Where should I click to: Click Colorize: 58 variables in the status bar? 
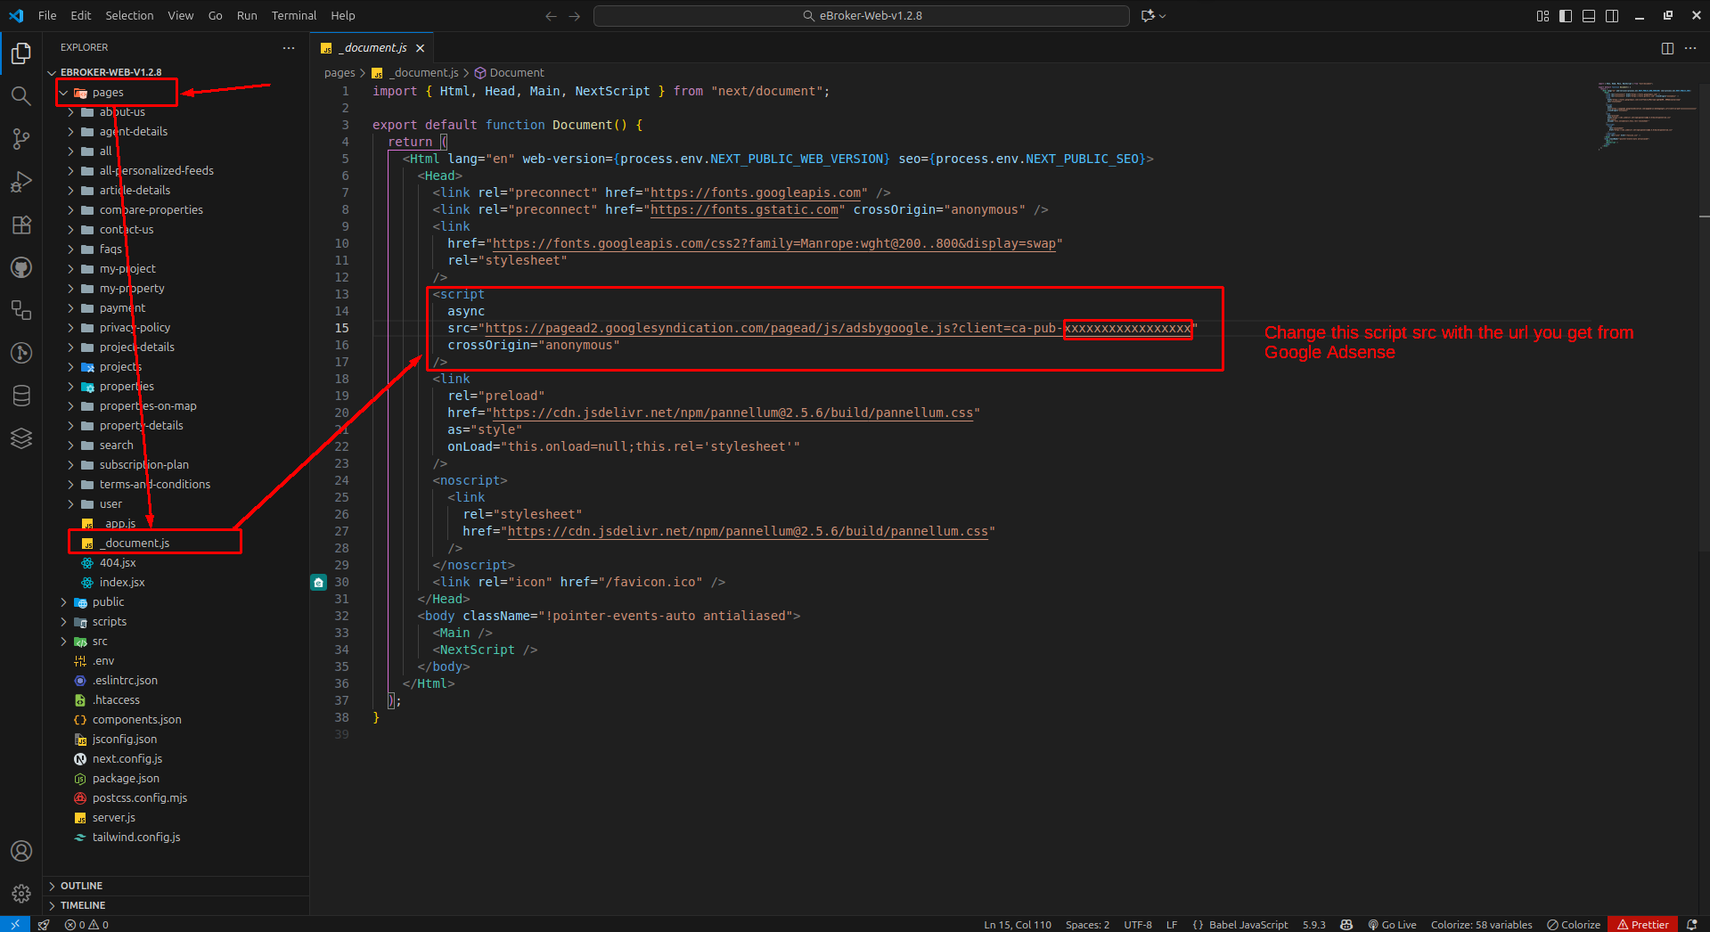point(1481,924)
